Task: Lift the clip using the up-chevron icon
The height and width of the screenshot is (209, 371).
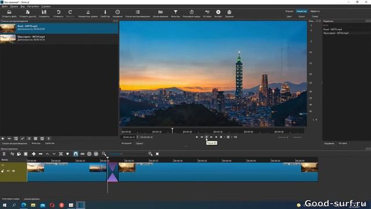Action: (x=48, y=154)
